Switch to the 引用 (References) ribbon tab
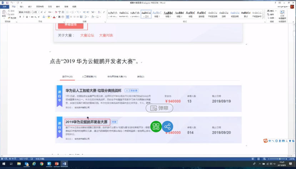296x169 pixels. point(50,6)
